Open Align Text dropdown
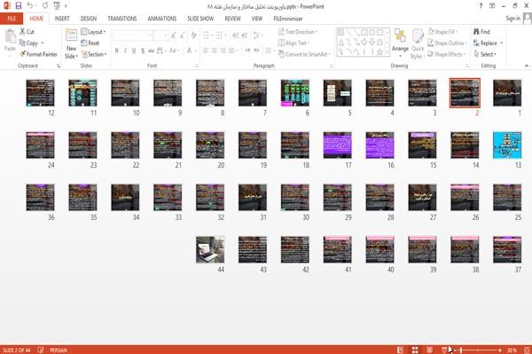Viewport: 532px width, 354px height. tap(293, 43)
